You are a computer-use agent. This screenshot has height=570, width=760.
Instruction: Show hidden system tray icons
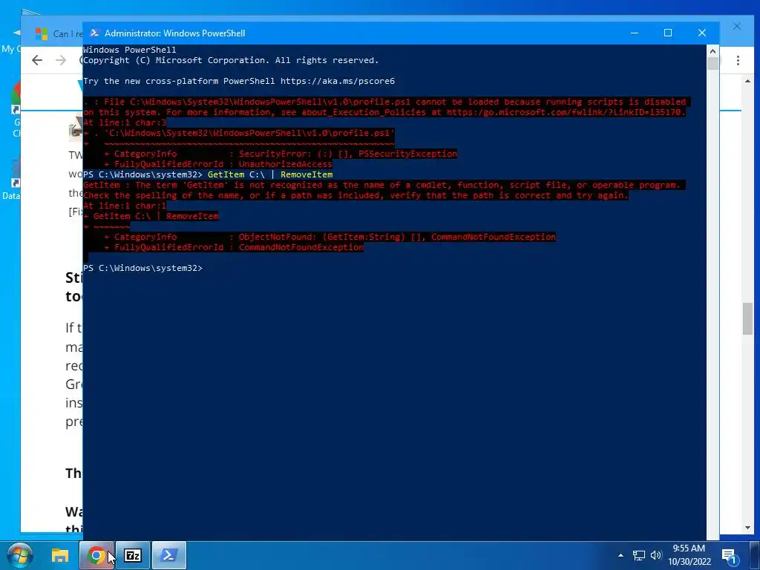[621, 555]
